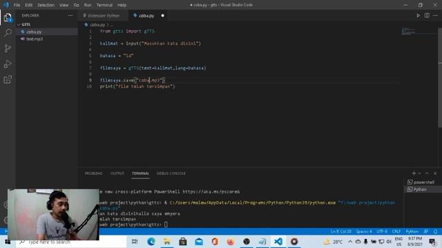Switch to the Debug Console tab
The image size is (442, 248).
171,174
